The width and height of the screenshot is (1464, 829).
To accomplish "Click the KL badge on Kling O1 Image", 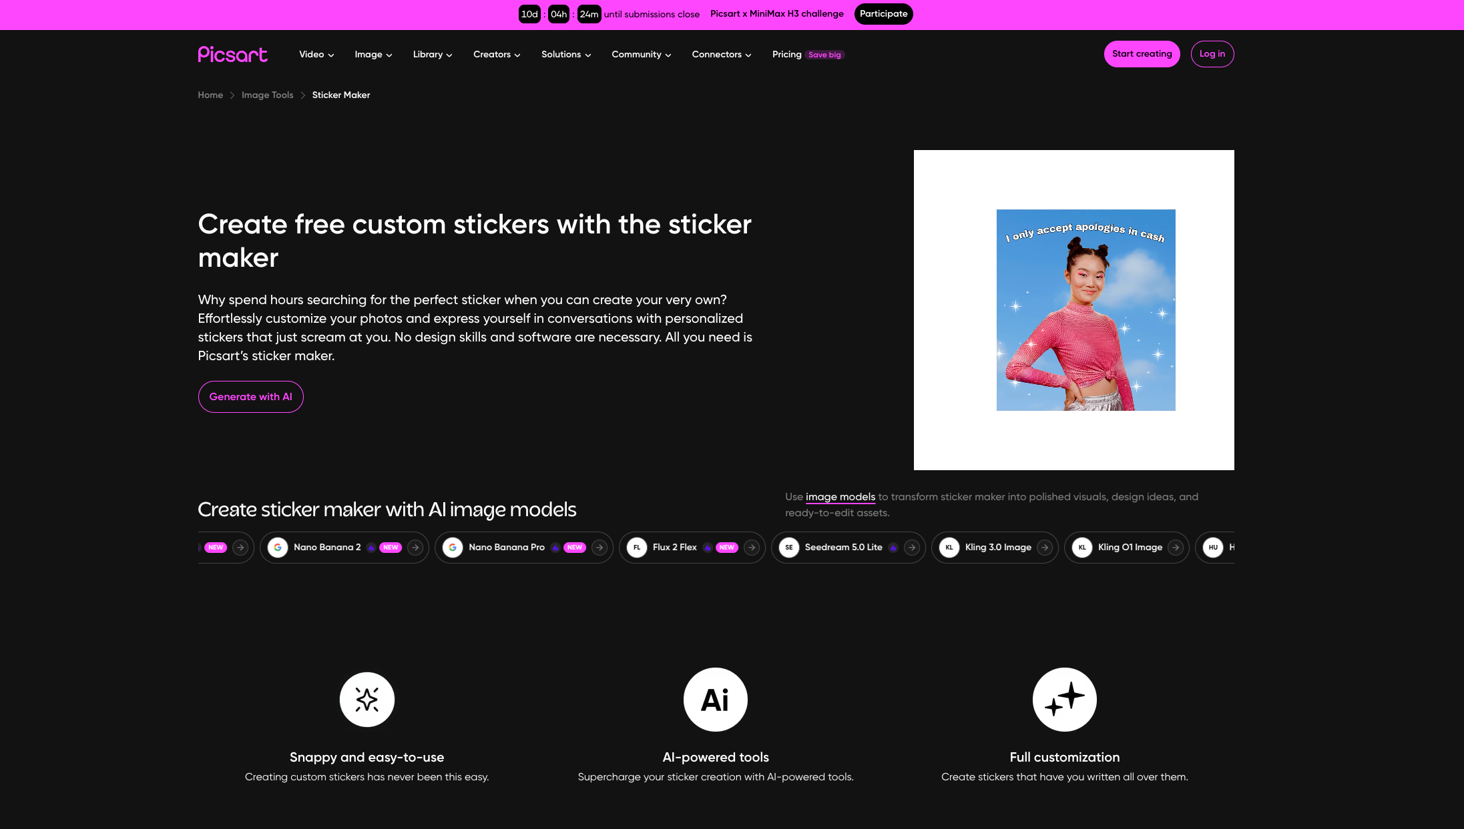I will point(1082,548).
